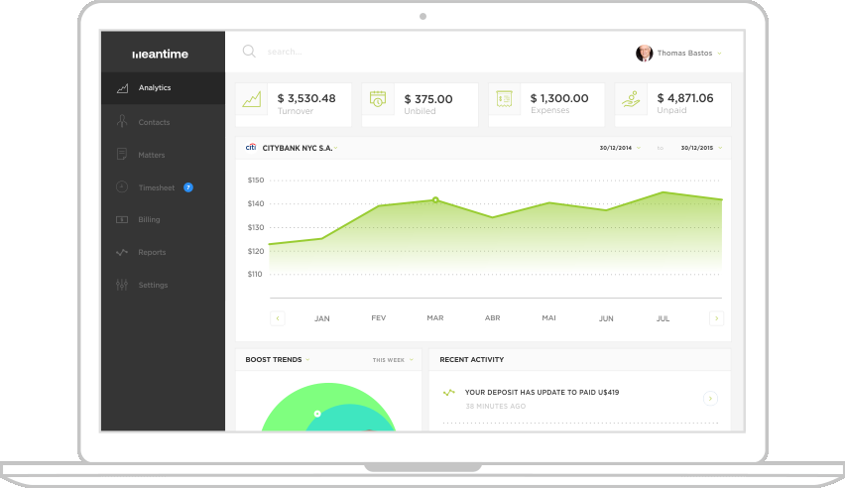
Task: Click the search magnifier icon
Action: [x=249, y=52]
